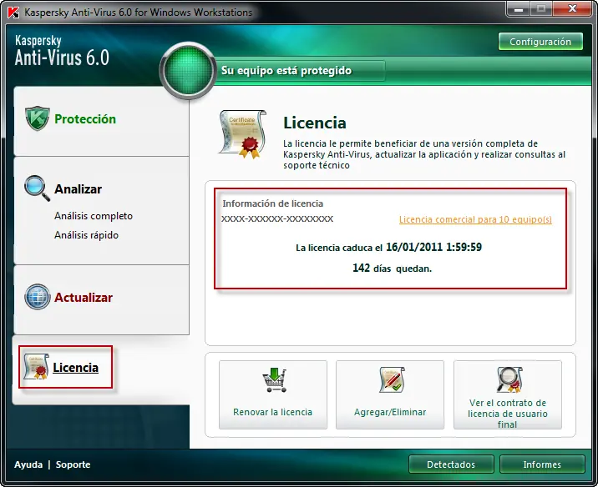This screenshot has height=487, width=598.
Task: Start Análisis completo
Action: [x=94, y=216]
